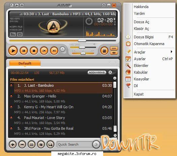Open the track timer clock icon
The height and width of the screenshot is (156, 177).
pyautogui.click(x=89, y=21)
